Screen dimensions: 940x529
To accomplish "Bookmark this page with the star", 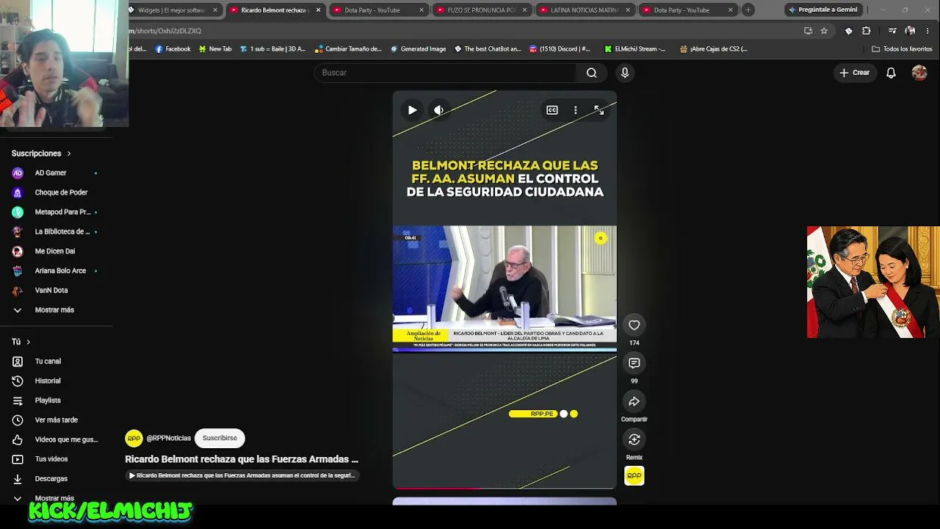I will (x=824, y=31).
